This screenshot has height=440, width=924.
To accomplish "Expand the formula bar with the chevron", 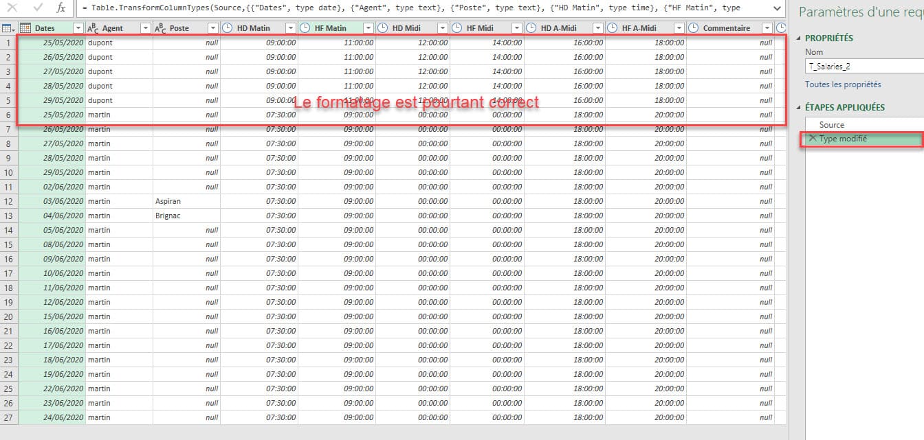I will point(777,8).
